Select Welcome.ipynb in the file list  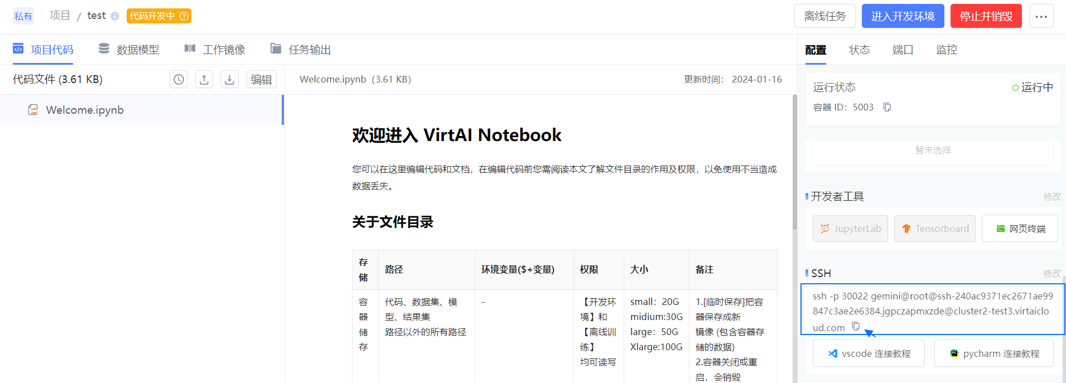click(85, 110)
